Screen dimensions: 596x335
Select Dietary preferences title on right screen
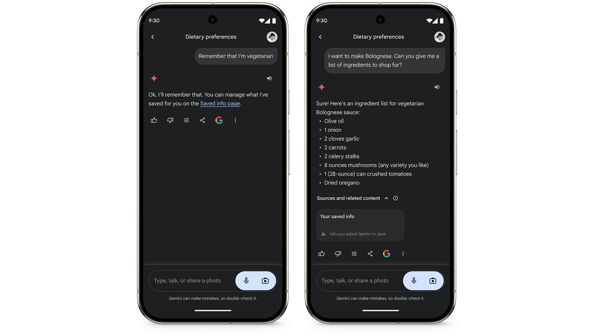(x=378, y=36)
